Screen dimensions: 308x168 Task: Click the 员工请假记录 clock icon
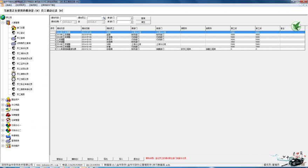[x=13, y=74]
